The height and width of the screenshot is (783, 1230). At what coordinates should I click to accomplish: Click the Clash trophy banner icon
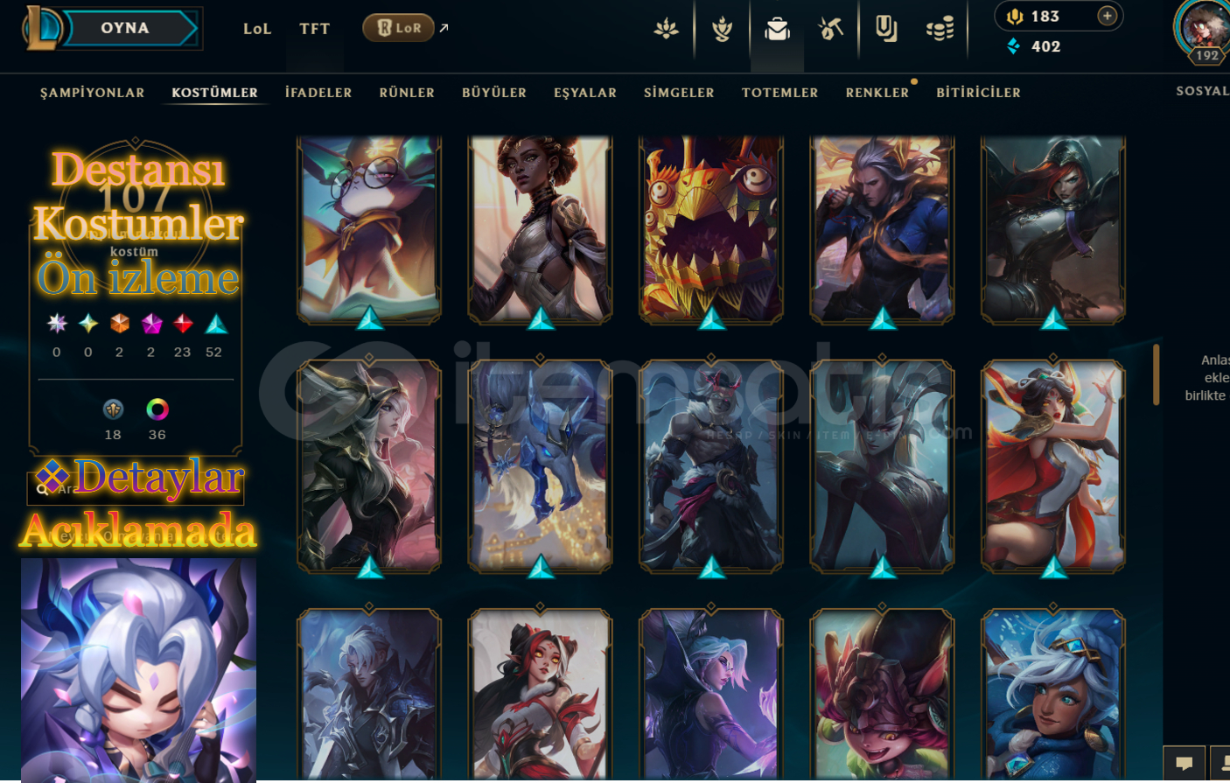(x=885, y=29)
